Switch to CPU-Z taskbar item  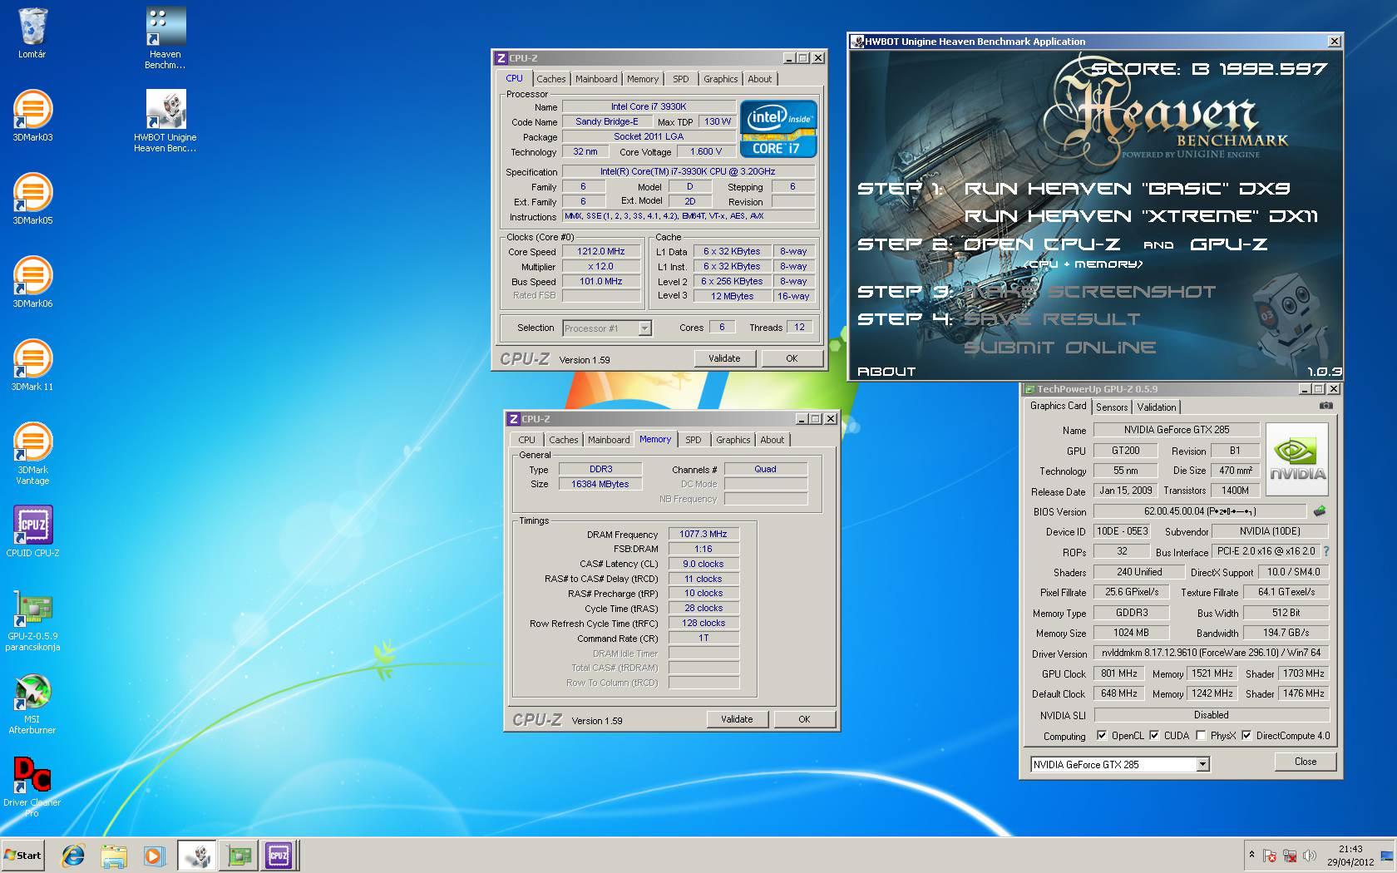tap(279, 856)
